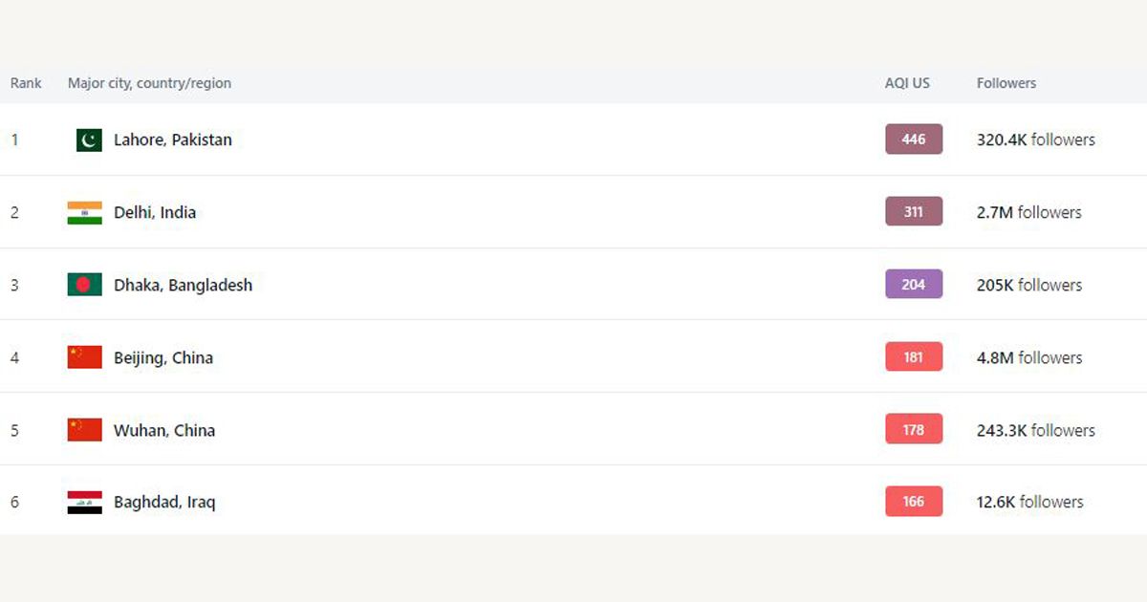
Task: Open the Delhi, India city link
Action: (x=155, y=212)
